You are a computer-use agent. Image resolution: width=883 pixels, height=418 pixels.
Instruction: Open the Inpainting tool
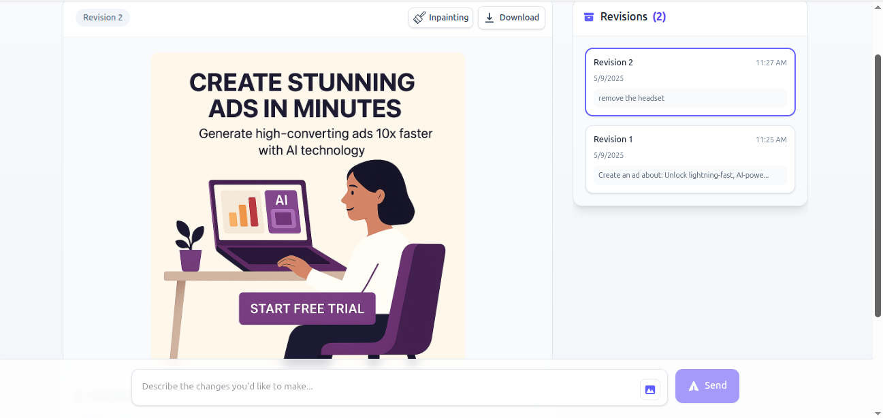coord(441,18)
